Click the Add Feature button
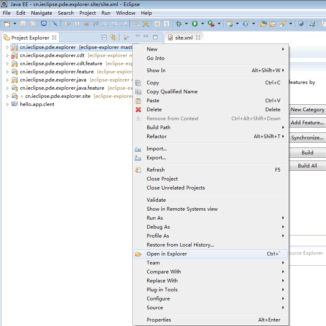 tap(307, 123)
